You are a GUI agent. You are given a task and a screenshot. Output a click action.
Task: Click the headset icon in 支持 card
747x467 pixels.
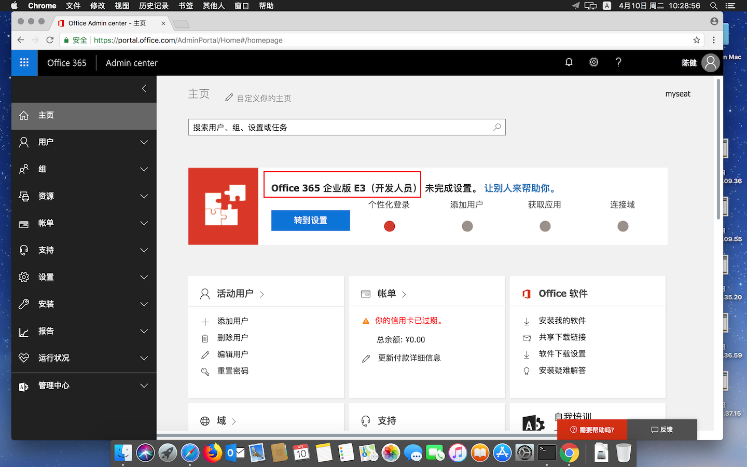tap(366, 421)
